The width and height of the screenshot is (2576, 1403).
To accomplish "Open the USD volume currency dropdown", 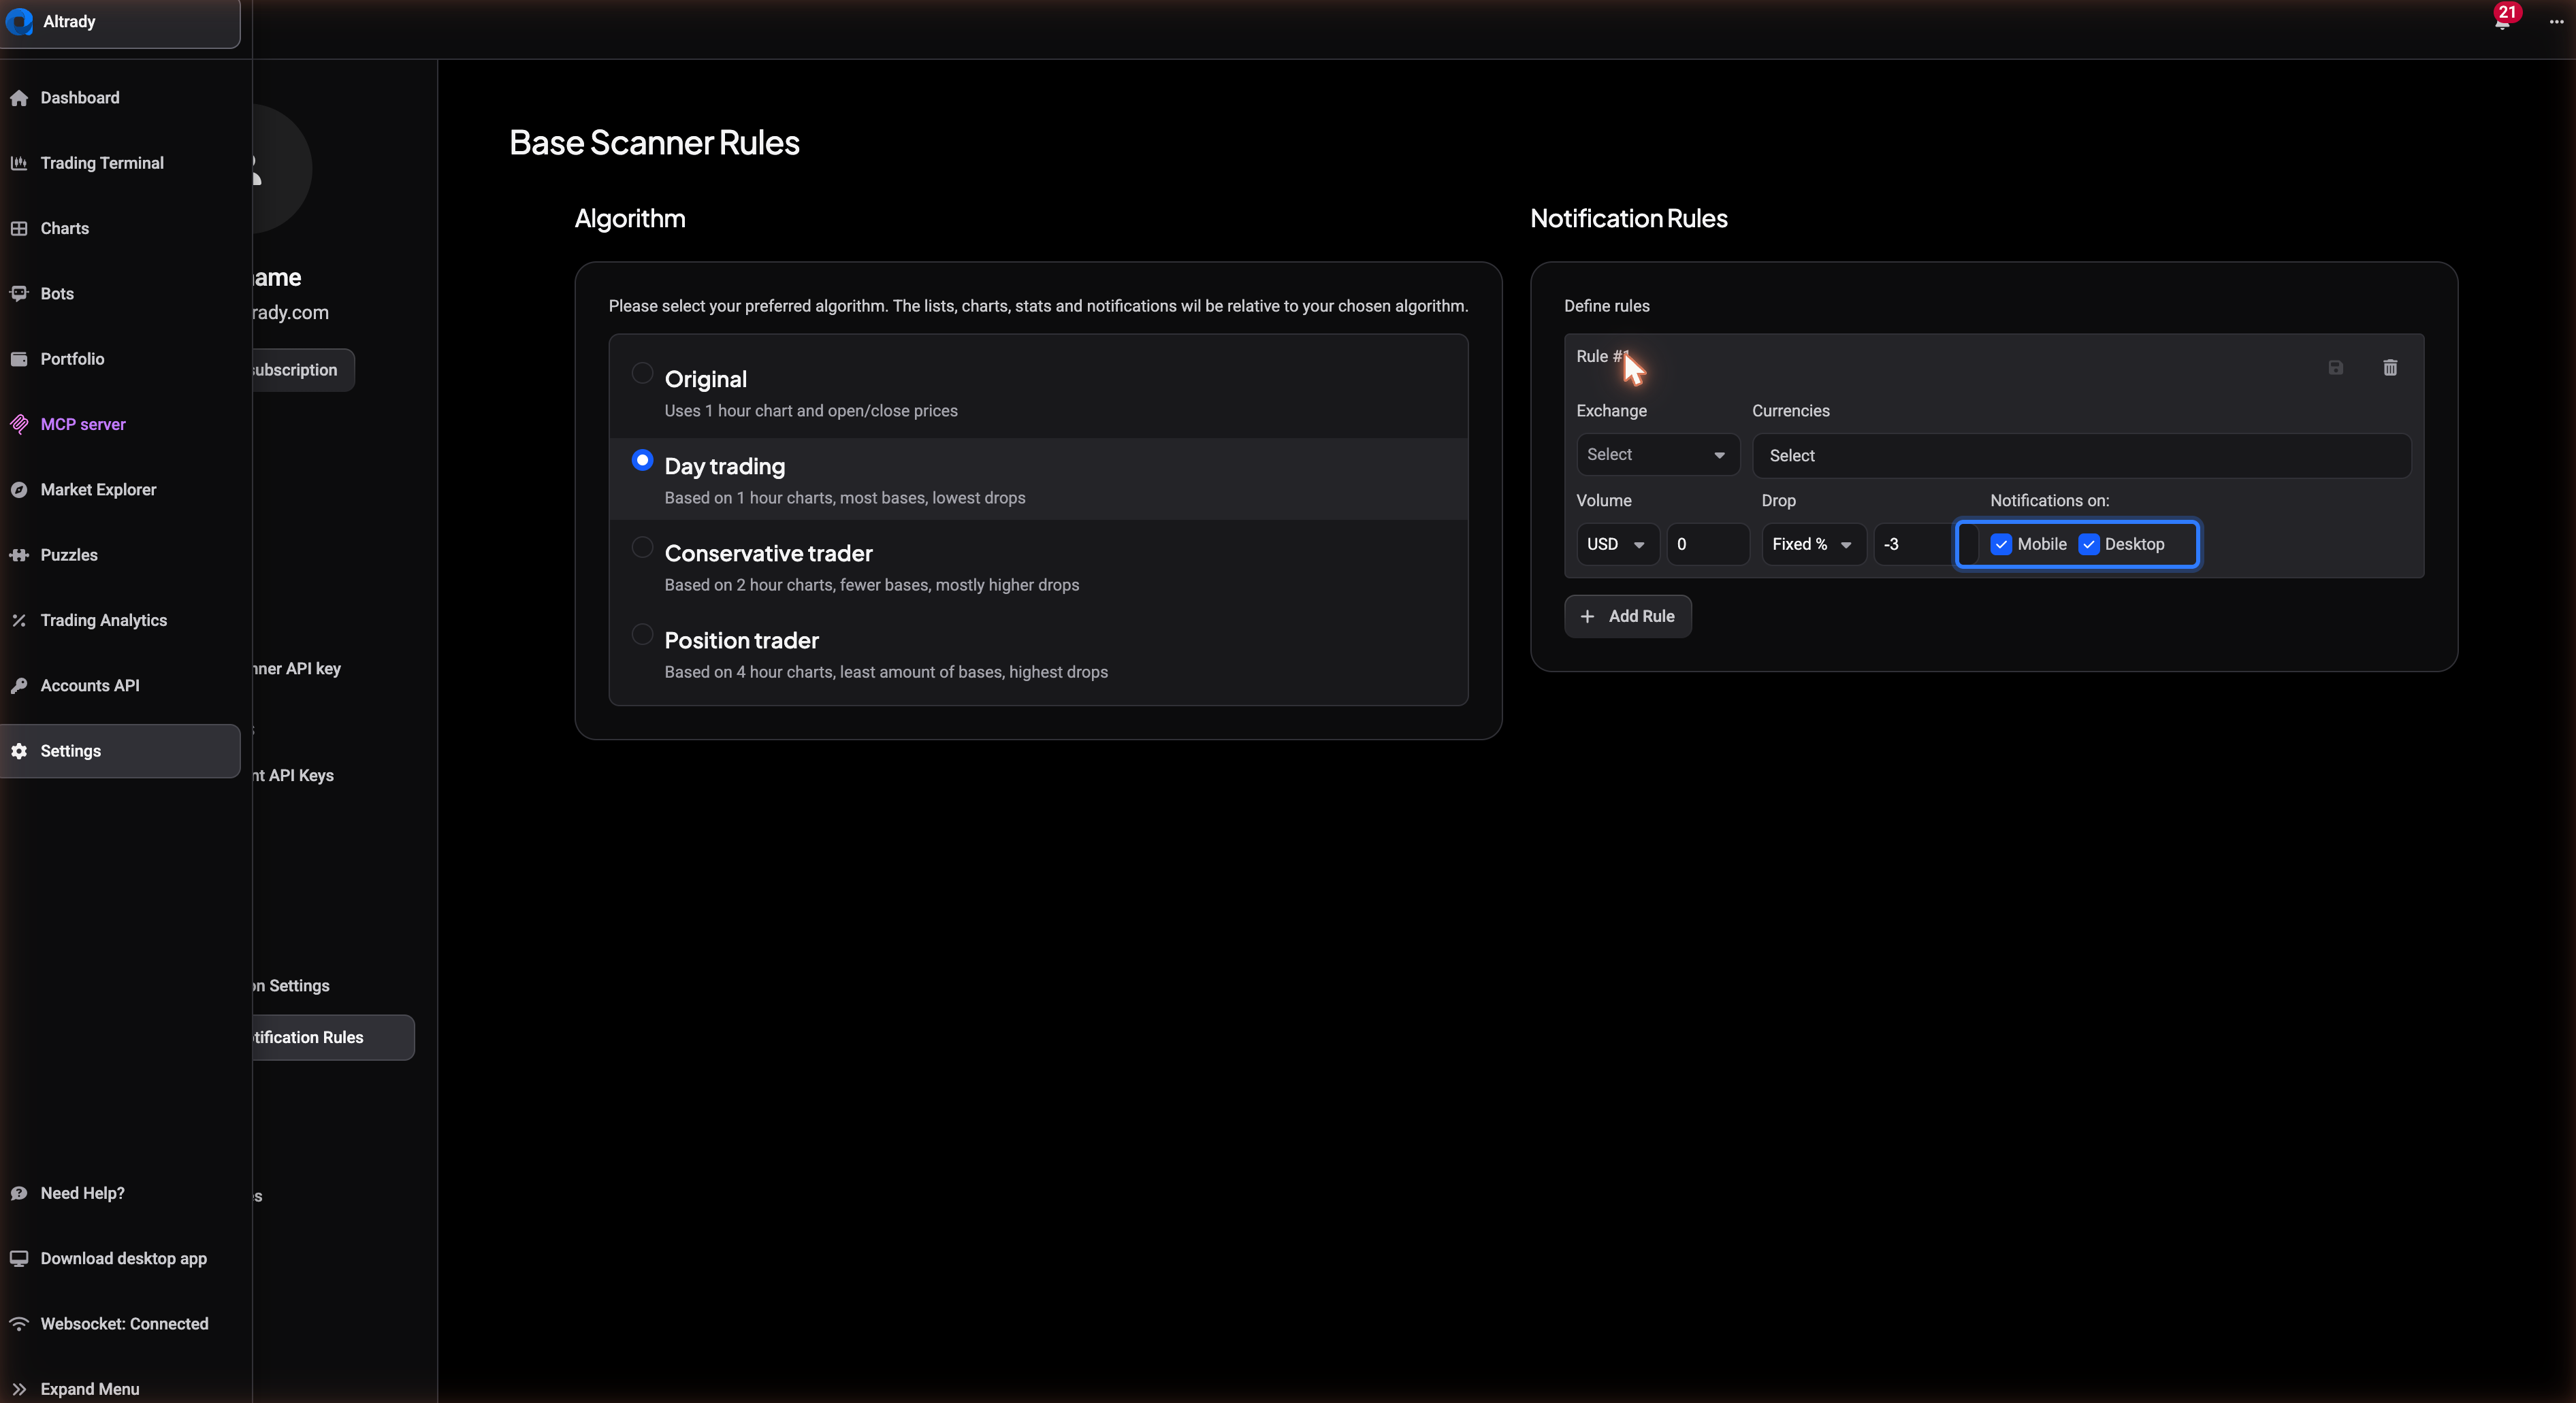I will coord(1617,544).
